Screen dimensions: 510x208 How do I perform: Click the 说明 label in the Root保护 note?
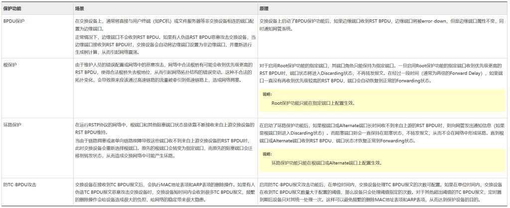[x=267, y=94]
